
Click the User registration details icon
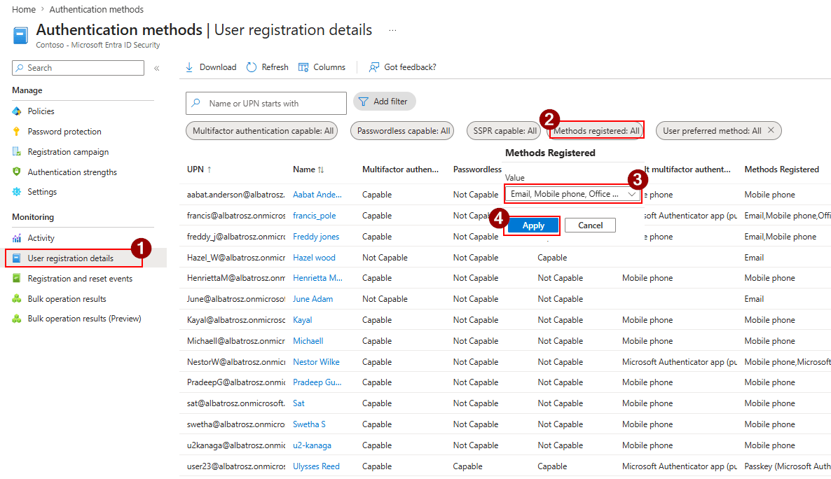click(x=17, y=258)
